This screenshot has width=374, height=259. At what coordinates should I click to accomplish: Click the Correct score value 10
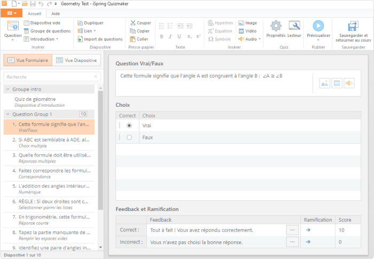click(x=341, y=230)
